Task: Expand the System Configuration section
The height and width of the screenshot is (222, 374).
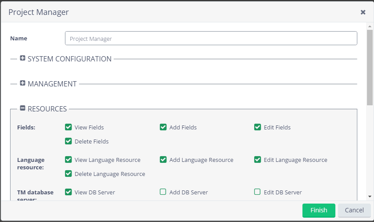Action: click(x=23, y=58)
